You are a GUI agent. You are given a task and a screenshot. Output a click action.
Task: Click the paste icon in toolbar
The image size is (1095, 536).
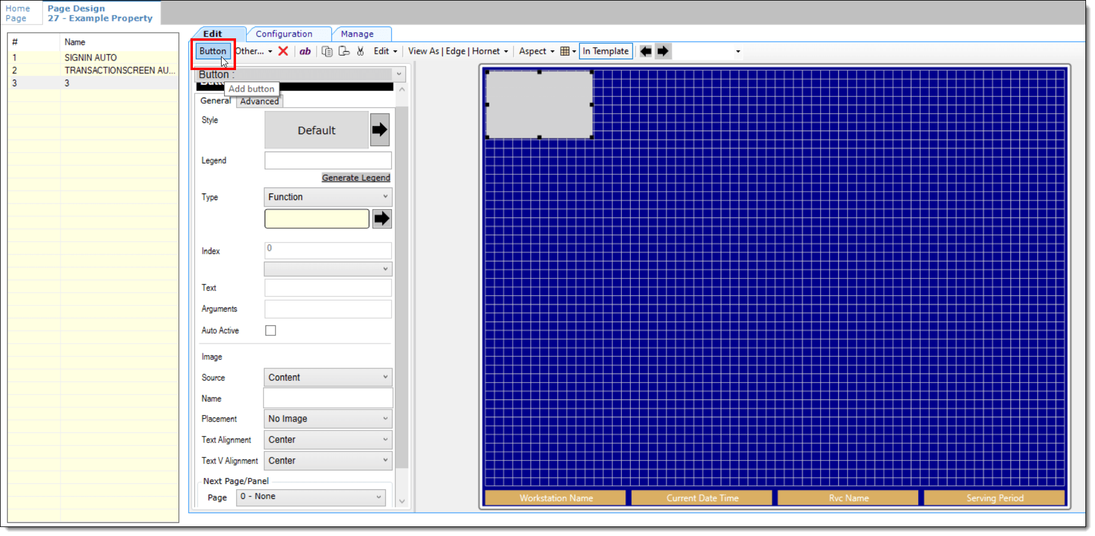click(x=344, y=52)
